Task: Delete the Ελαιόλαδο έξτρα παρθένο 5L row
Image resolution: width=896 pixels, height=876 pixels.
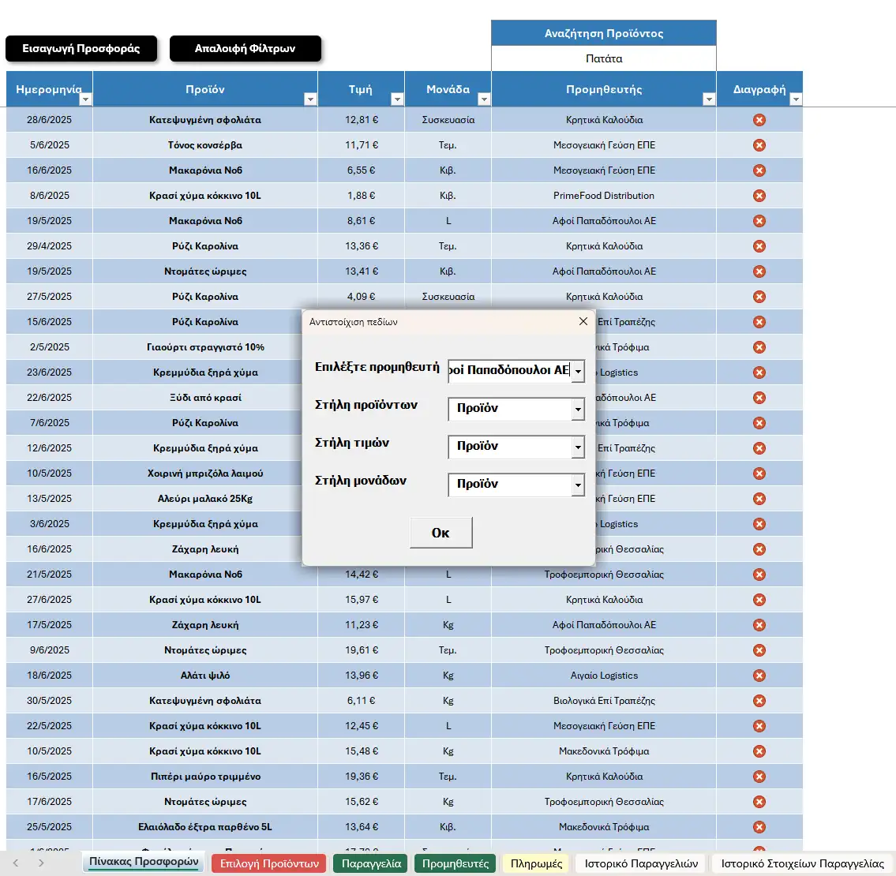Action: (x=759, y=827)
